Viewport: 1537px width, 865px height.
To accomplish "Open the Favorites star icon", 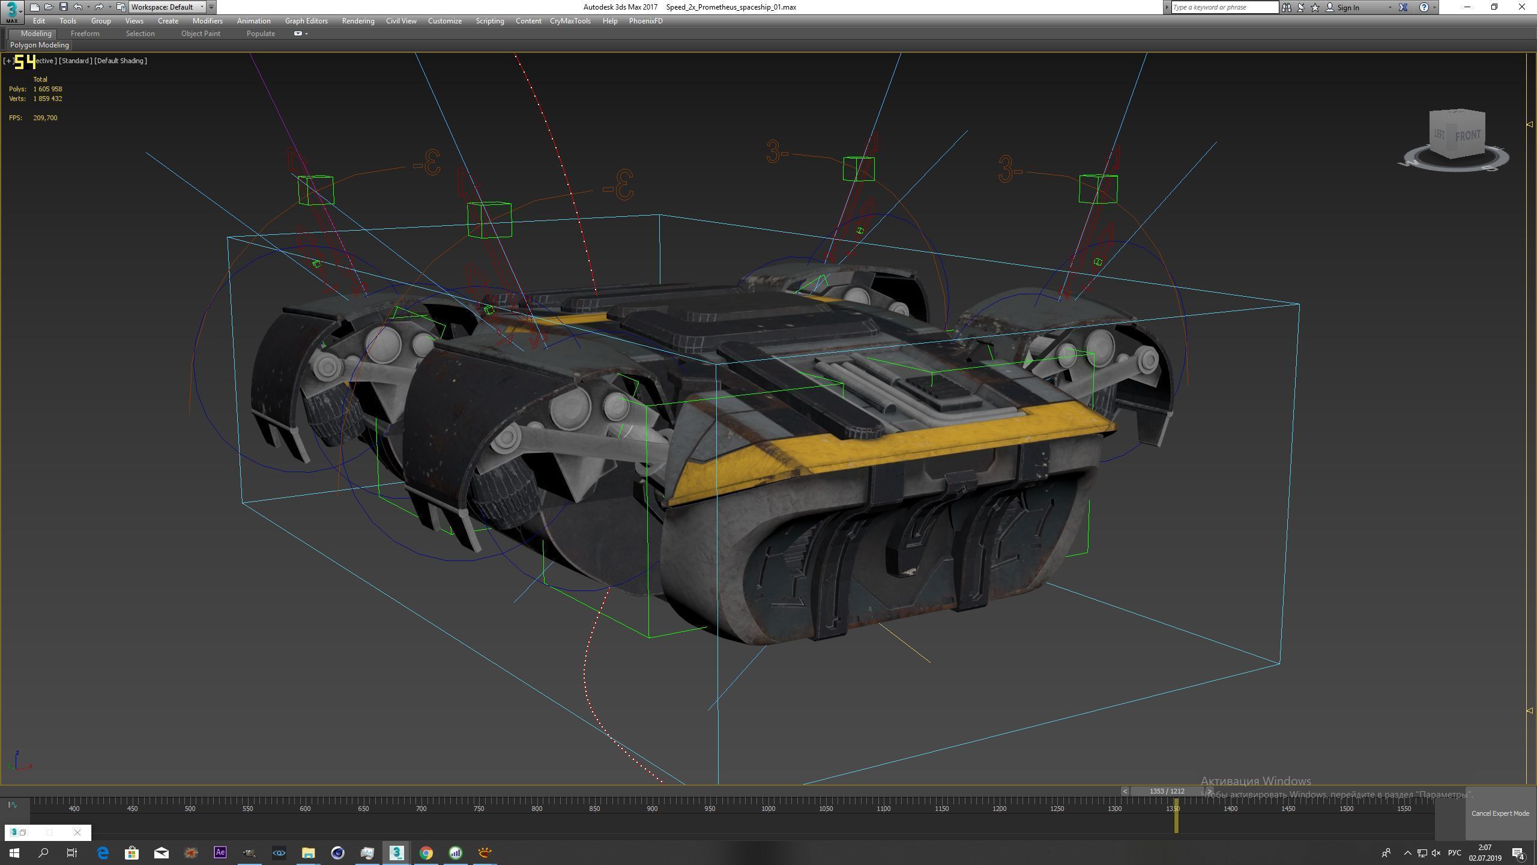I will point(1315,7).
